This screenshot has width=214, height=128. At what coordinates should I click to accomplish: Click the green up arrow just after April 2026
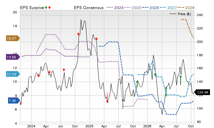click(x=166, y=91)
